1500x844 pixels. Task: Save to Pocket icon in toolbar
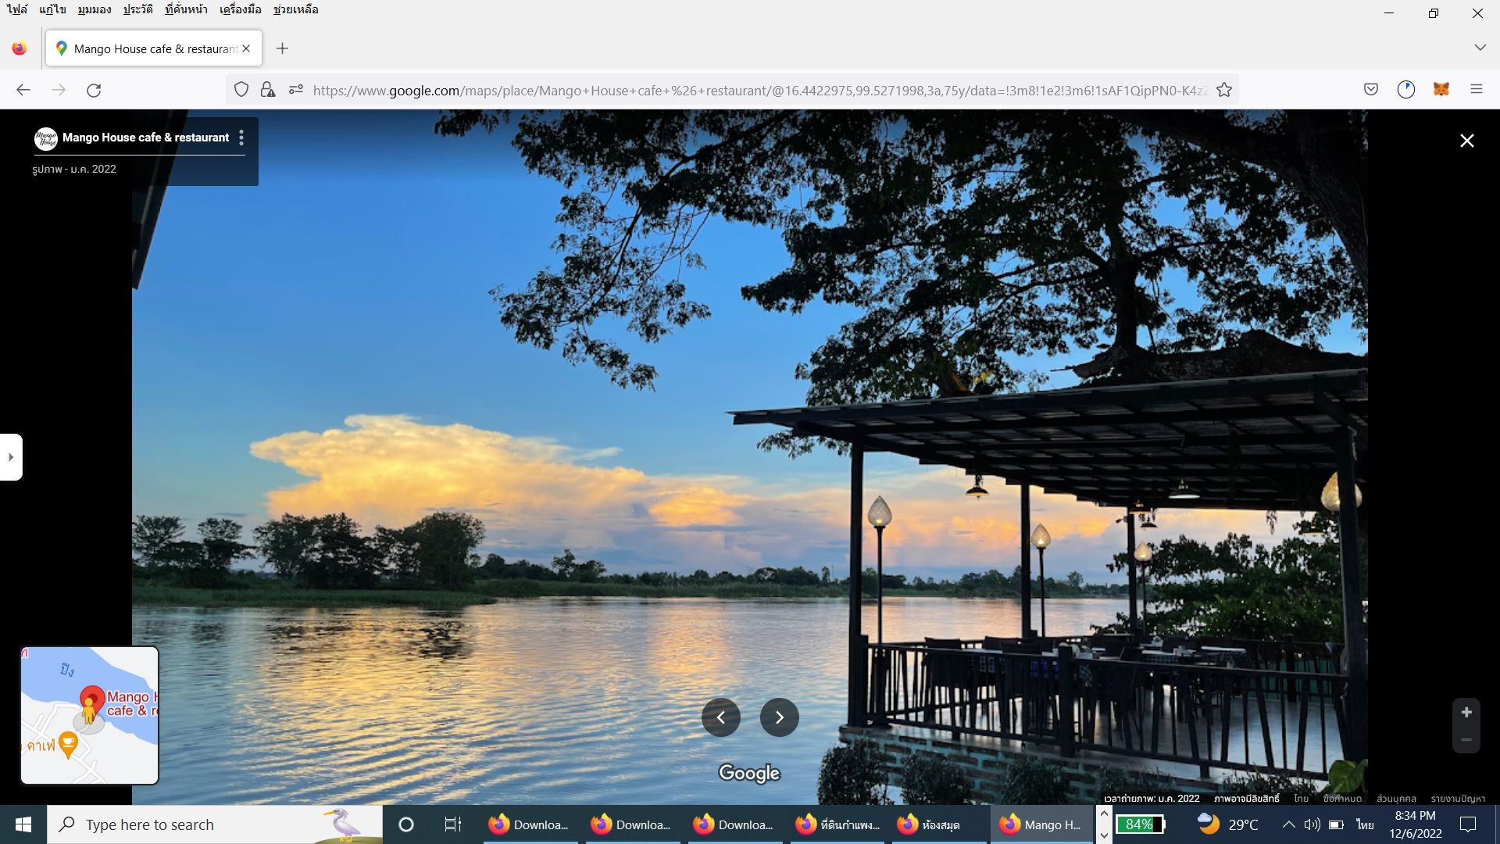(x=1370, y=89)
